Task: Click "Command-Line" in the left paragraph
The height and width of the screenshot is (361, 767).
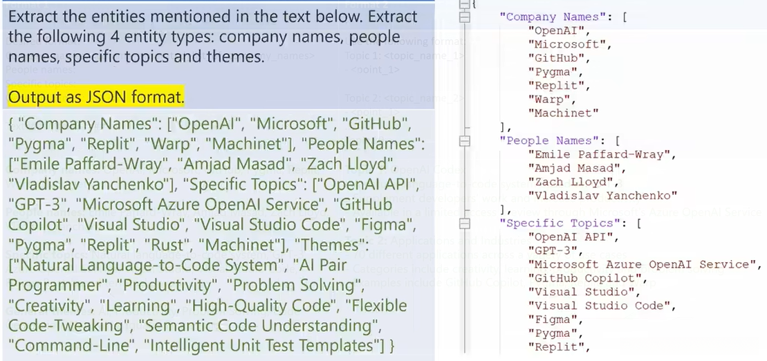Action: [x=72, y=345]
